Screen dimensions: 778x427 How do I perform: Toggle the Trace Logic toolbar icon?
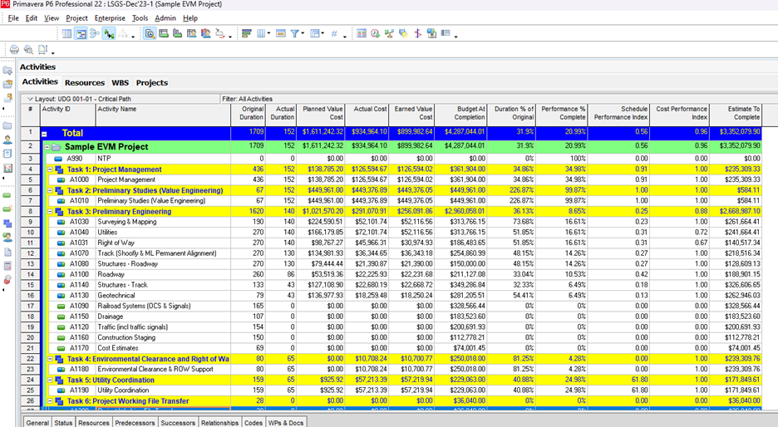click(109, 34)
